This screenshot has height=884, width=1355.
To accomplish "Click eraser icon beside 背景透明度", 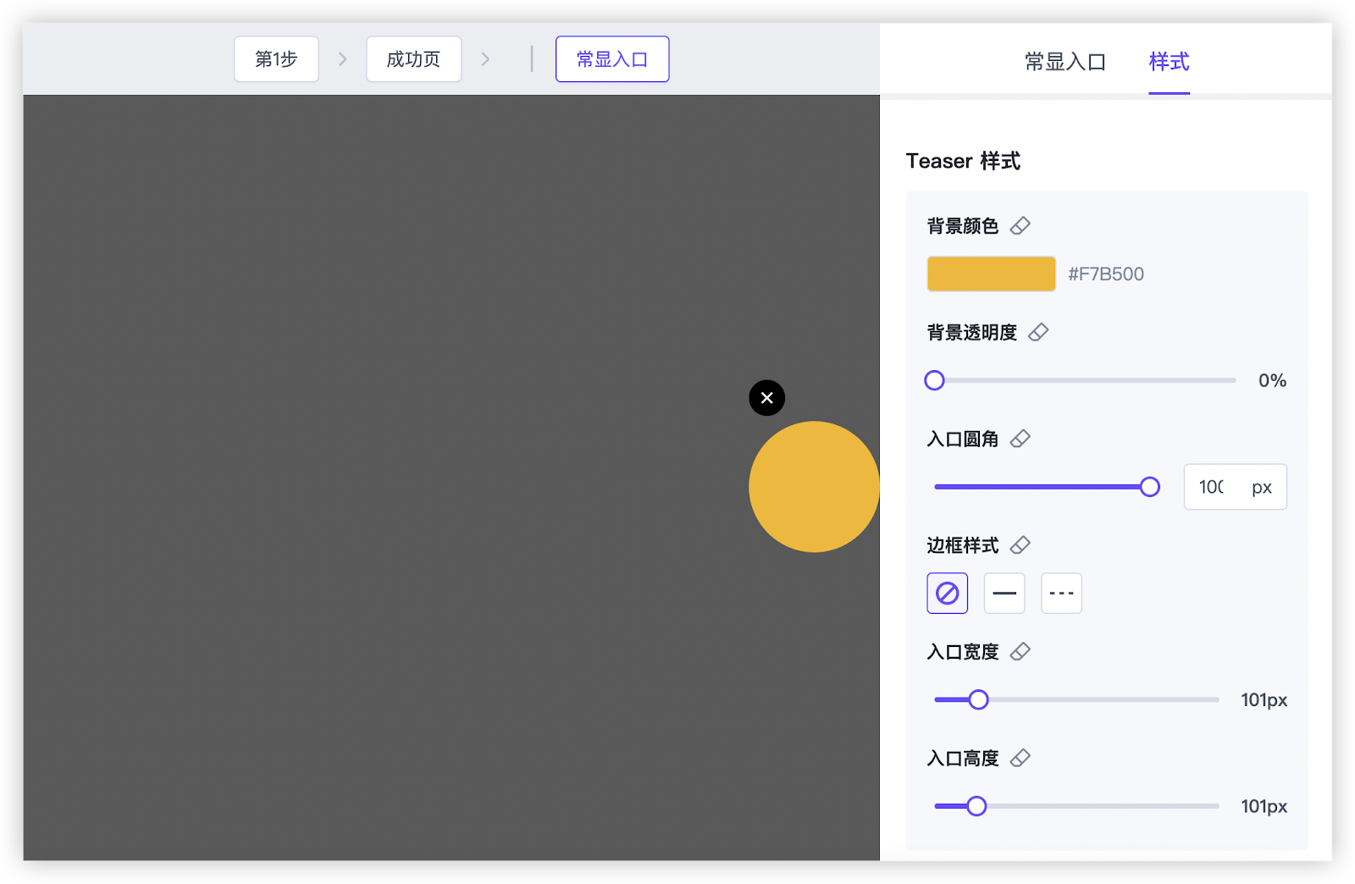I will [x=1038, y=332].
